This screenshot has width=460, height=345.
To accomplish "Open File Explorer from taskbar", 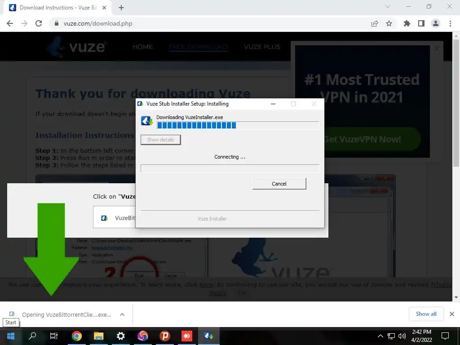I will (98, 336).
